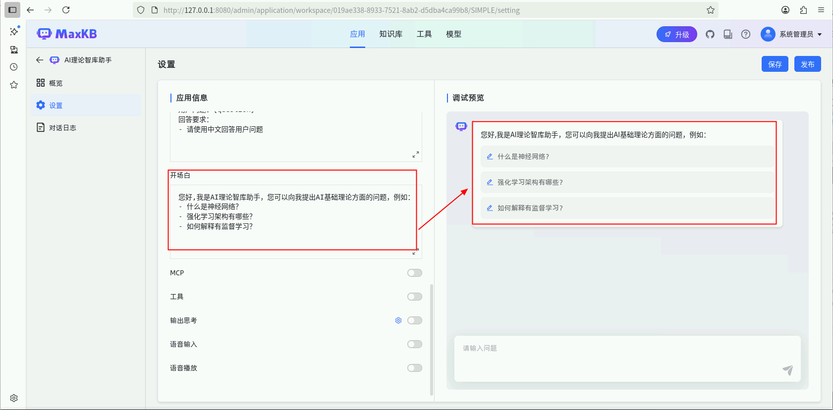Enable the 语音输入 switch
The width and height of the screenshot is (833, 410).
tap(414, 344)
